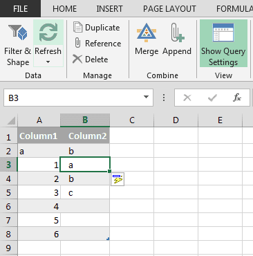
Task: Switch to the FORMULAS tab
Action: coord(234,9)
